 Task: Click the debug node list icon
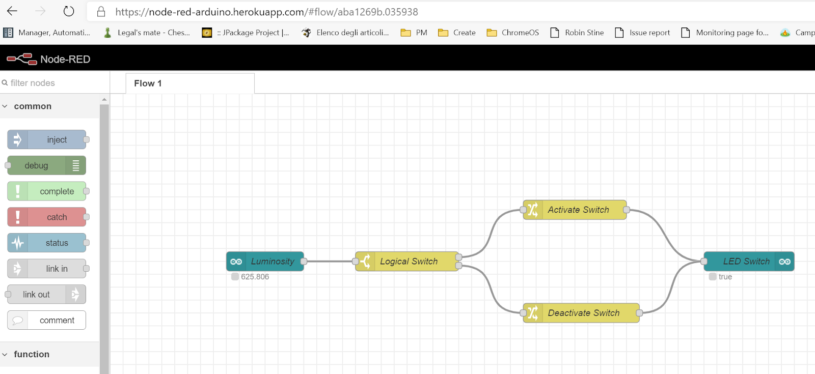[x=76, y=165]
